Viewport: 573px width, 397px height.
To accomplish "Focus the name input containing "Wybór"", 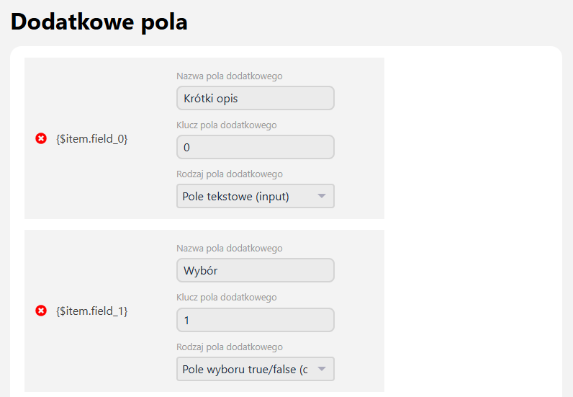I will [x=255, y=270].
